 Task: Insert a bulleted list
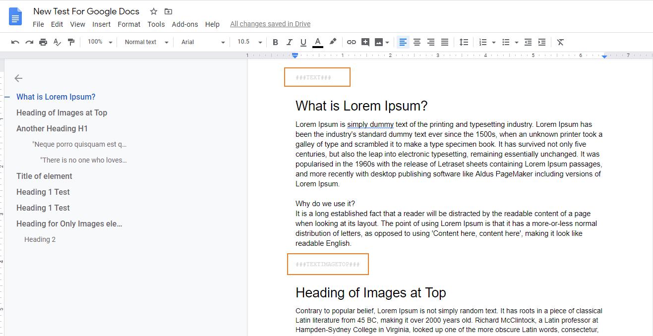[x=506, y=42]
